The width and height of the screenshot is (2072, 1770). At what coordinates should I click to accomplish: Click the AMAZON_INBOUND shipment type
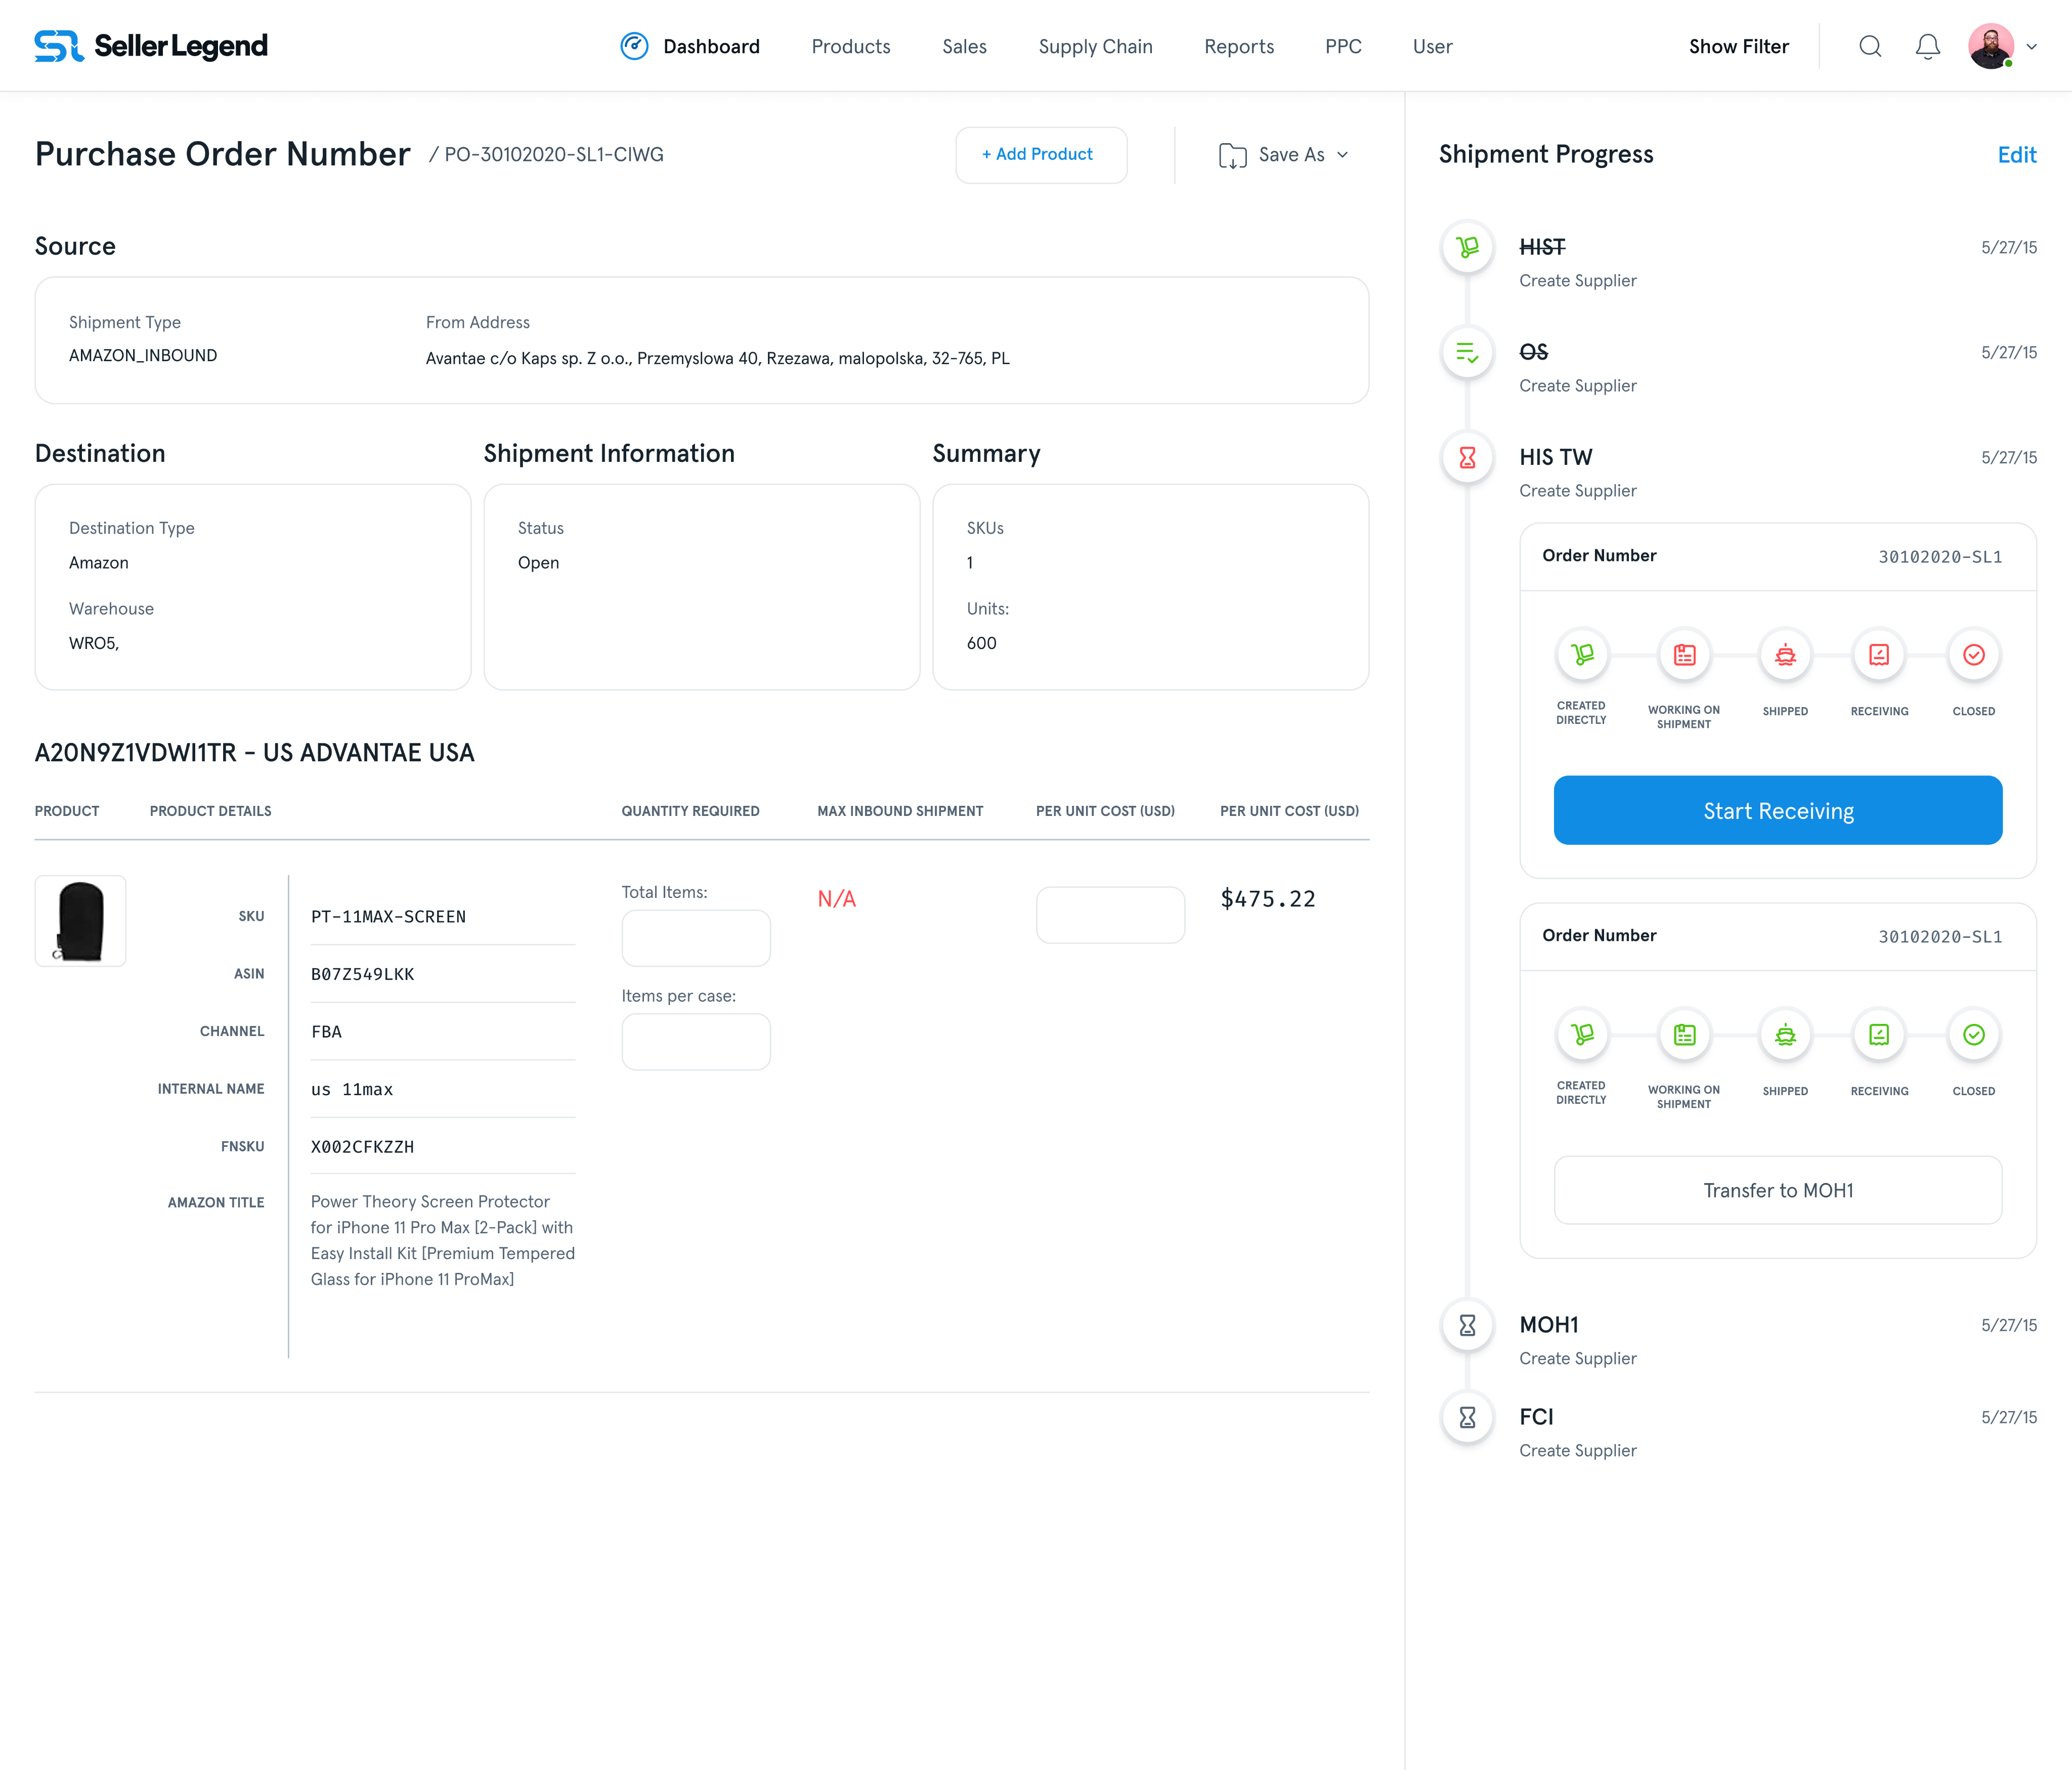pyautogui.click(x=143, y=355)
